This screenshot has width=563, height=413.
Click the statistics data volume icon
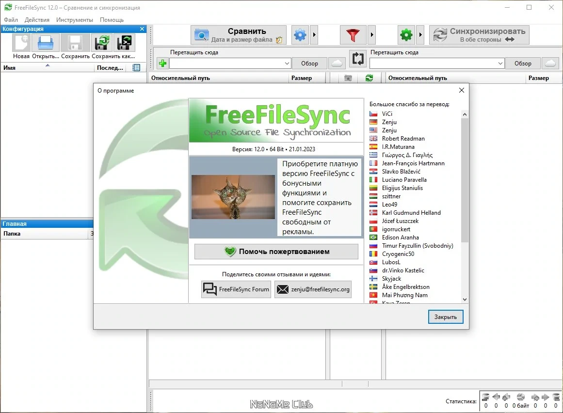(x=521, y=397)
